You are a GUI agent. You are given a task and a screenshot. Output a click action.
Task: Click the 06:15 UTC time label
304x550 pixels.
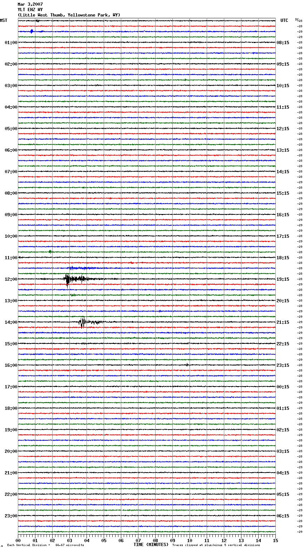(283, 516)
